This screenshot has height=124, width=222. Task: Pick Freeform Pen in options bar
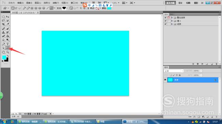(x=28, y=8)
